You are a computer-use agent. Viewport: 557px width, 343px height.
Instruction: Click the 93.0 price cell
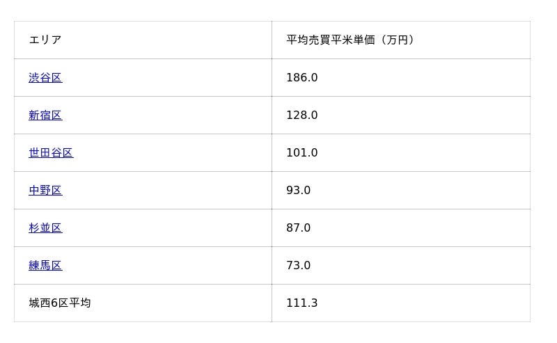298,191
